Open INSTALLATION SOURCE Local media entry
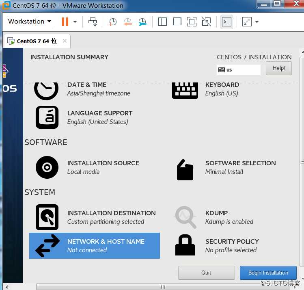Image resolution: width=304 pixels, height=290 pixels. coord(103,167)
